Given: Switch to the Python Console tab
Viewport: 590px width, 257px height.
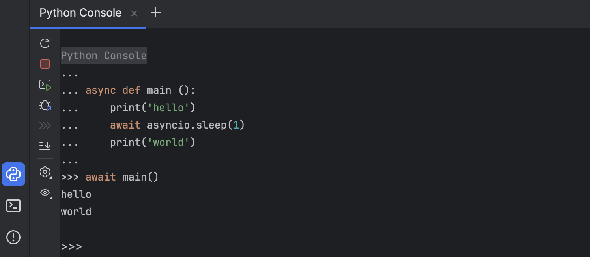Looking at the screenshot, I should pyautogui.click(x=80, y=12).
